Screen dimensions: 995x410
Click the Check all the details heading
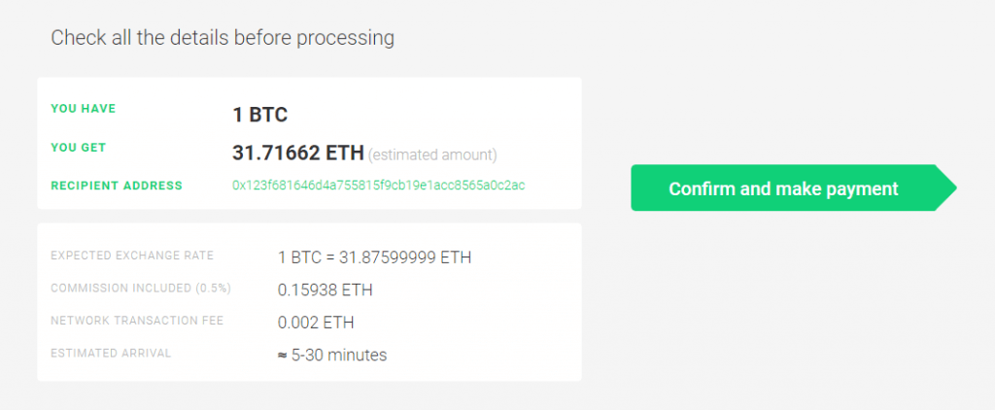[x=223, y=38]
